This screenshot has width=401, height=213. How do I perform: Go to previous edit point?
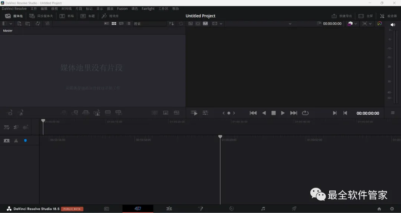345,113
